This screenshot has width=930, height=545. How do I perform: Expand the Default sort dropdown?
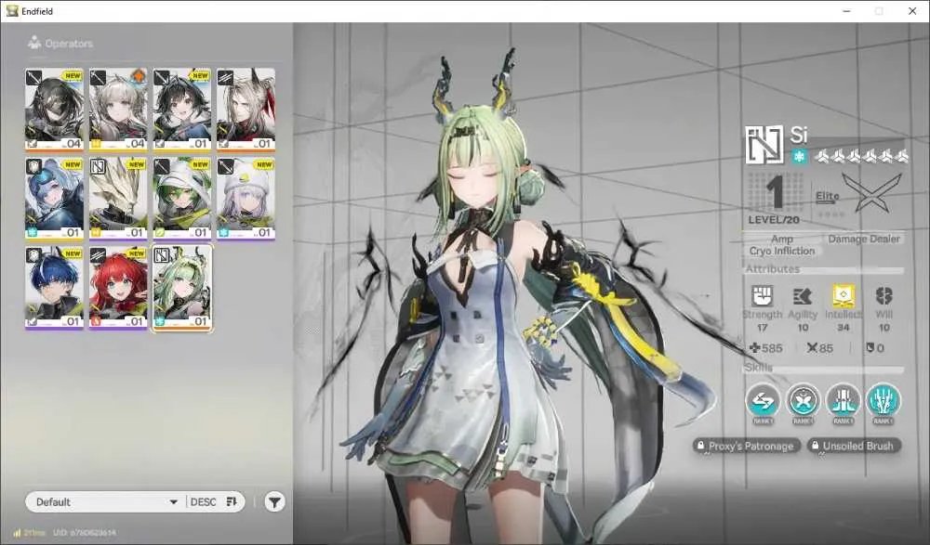106,501
